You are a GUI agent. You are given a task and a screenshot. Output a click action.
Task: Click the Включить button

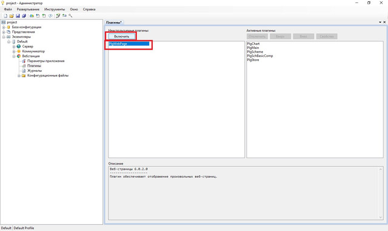122,36
